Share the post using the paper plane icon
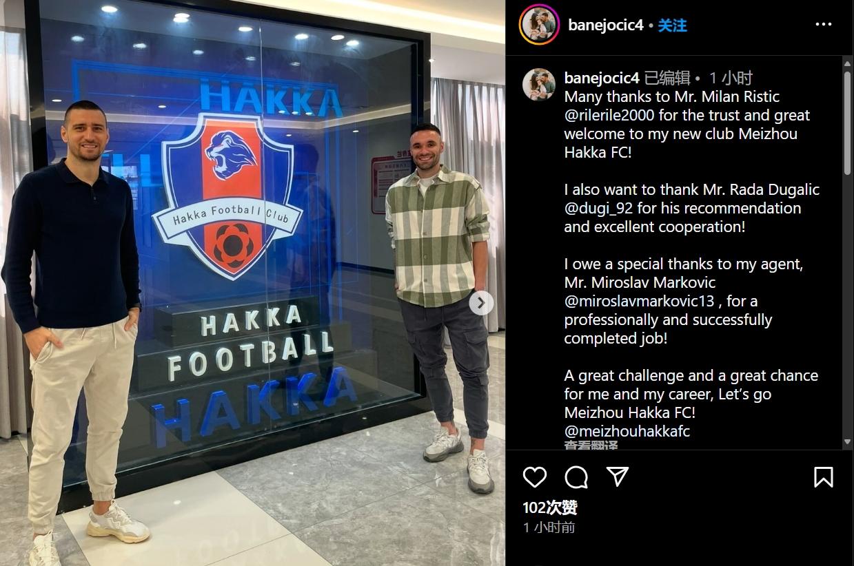This screenshot has width=854, height=566. (618, 476)
